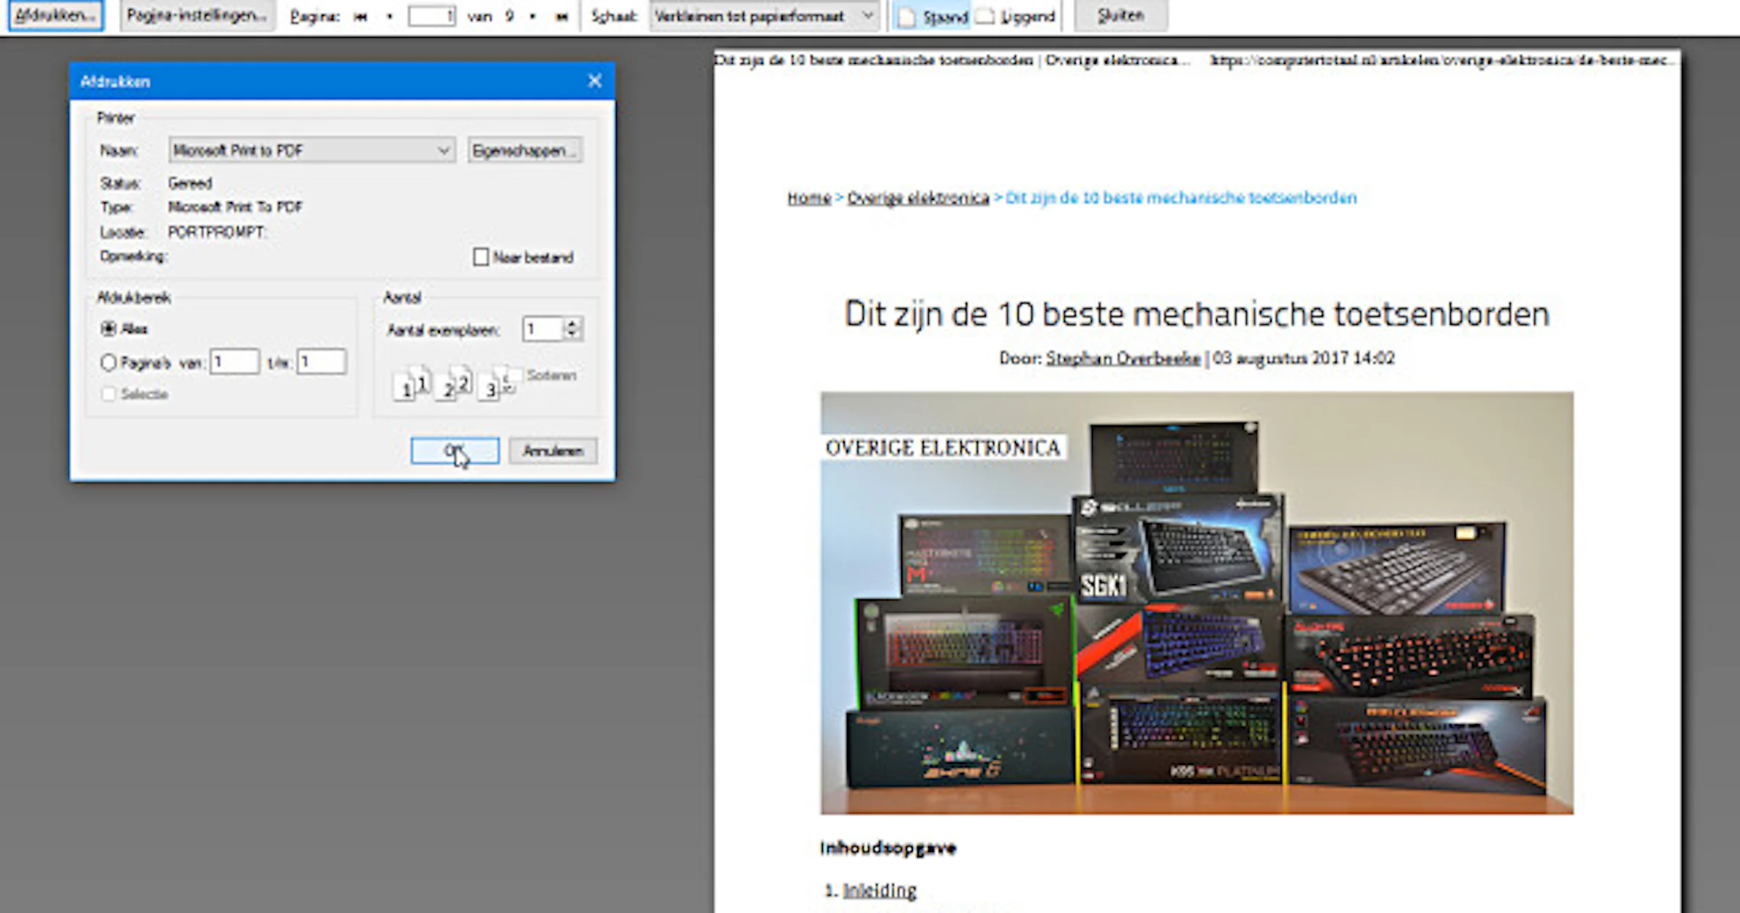Image resolution: width=1740 pixels, height=913 pixels.
Task: Go to previous page arrow
Action: click(389, 17)
